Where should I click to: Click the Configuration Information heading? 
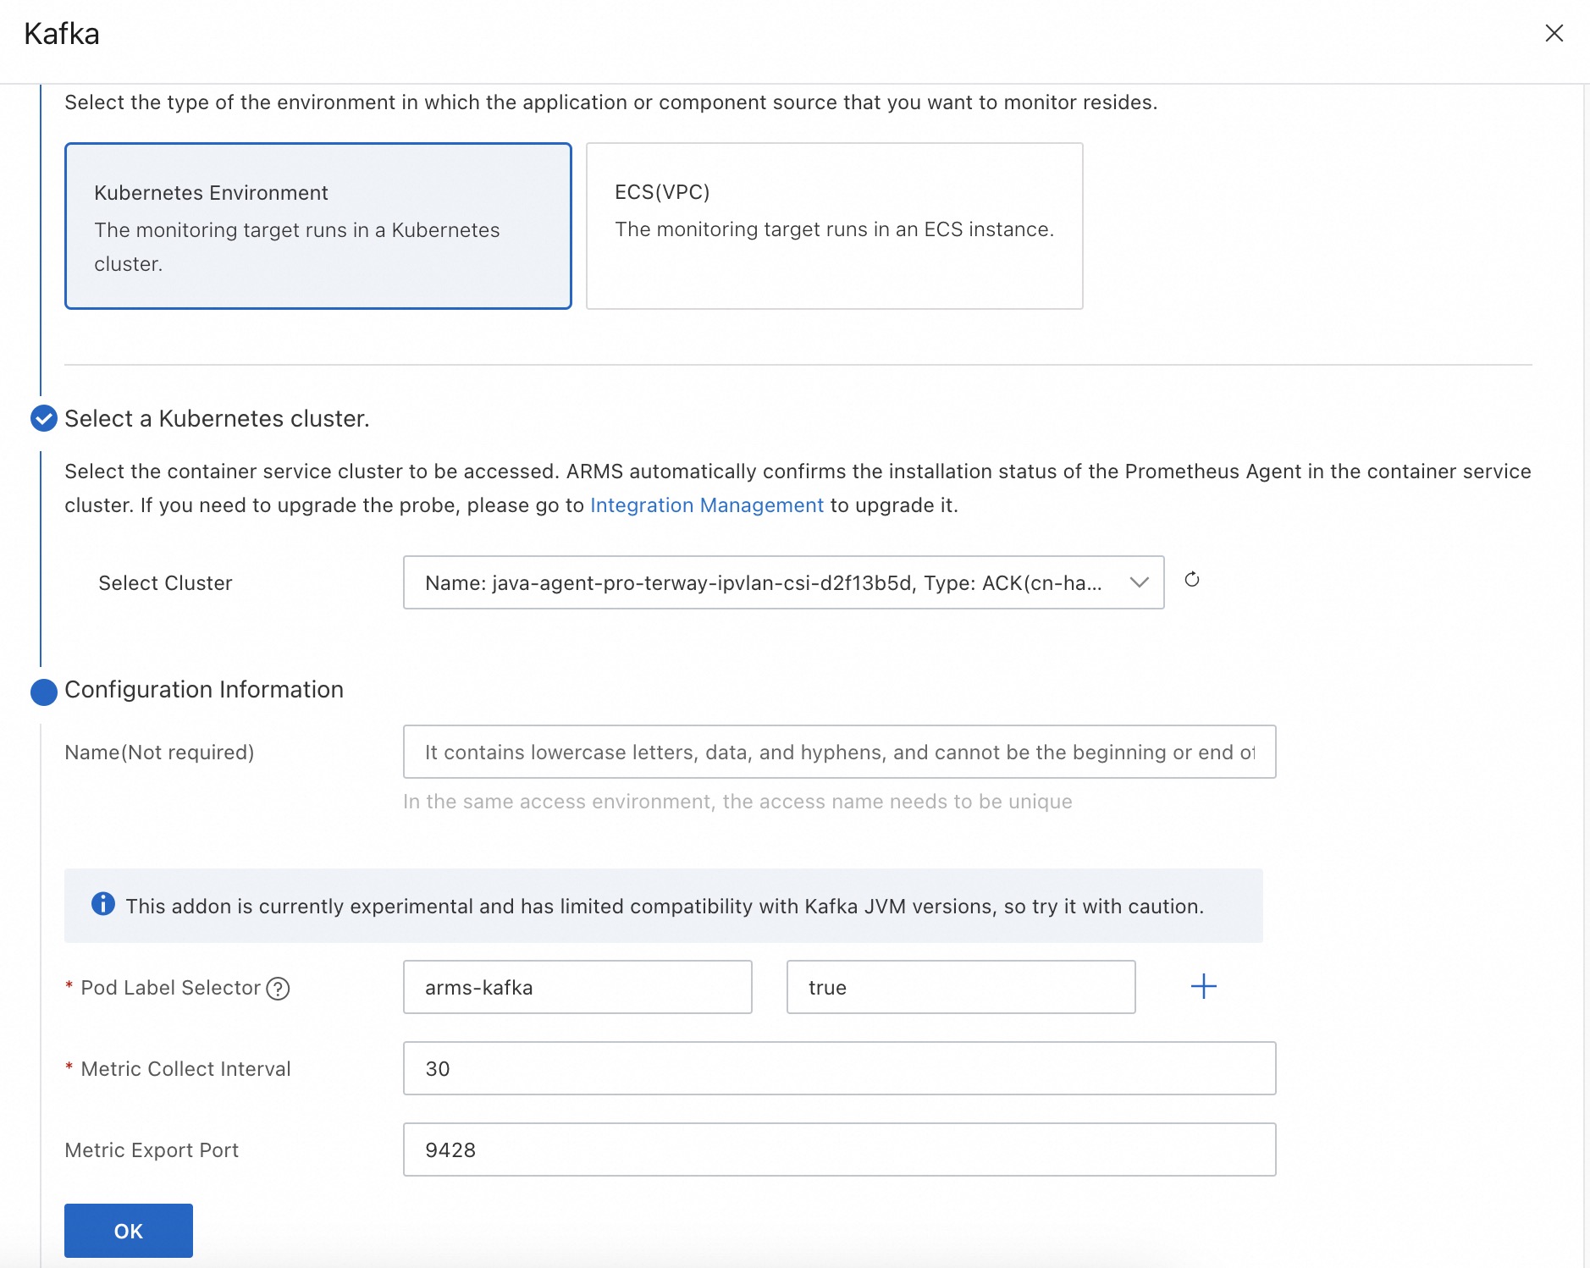pos(204,690)
